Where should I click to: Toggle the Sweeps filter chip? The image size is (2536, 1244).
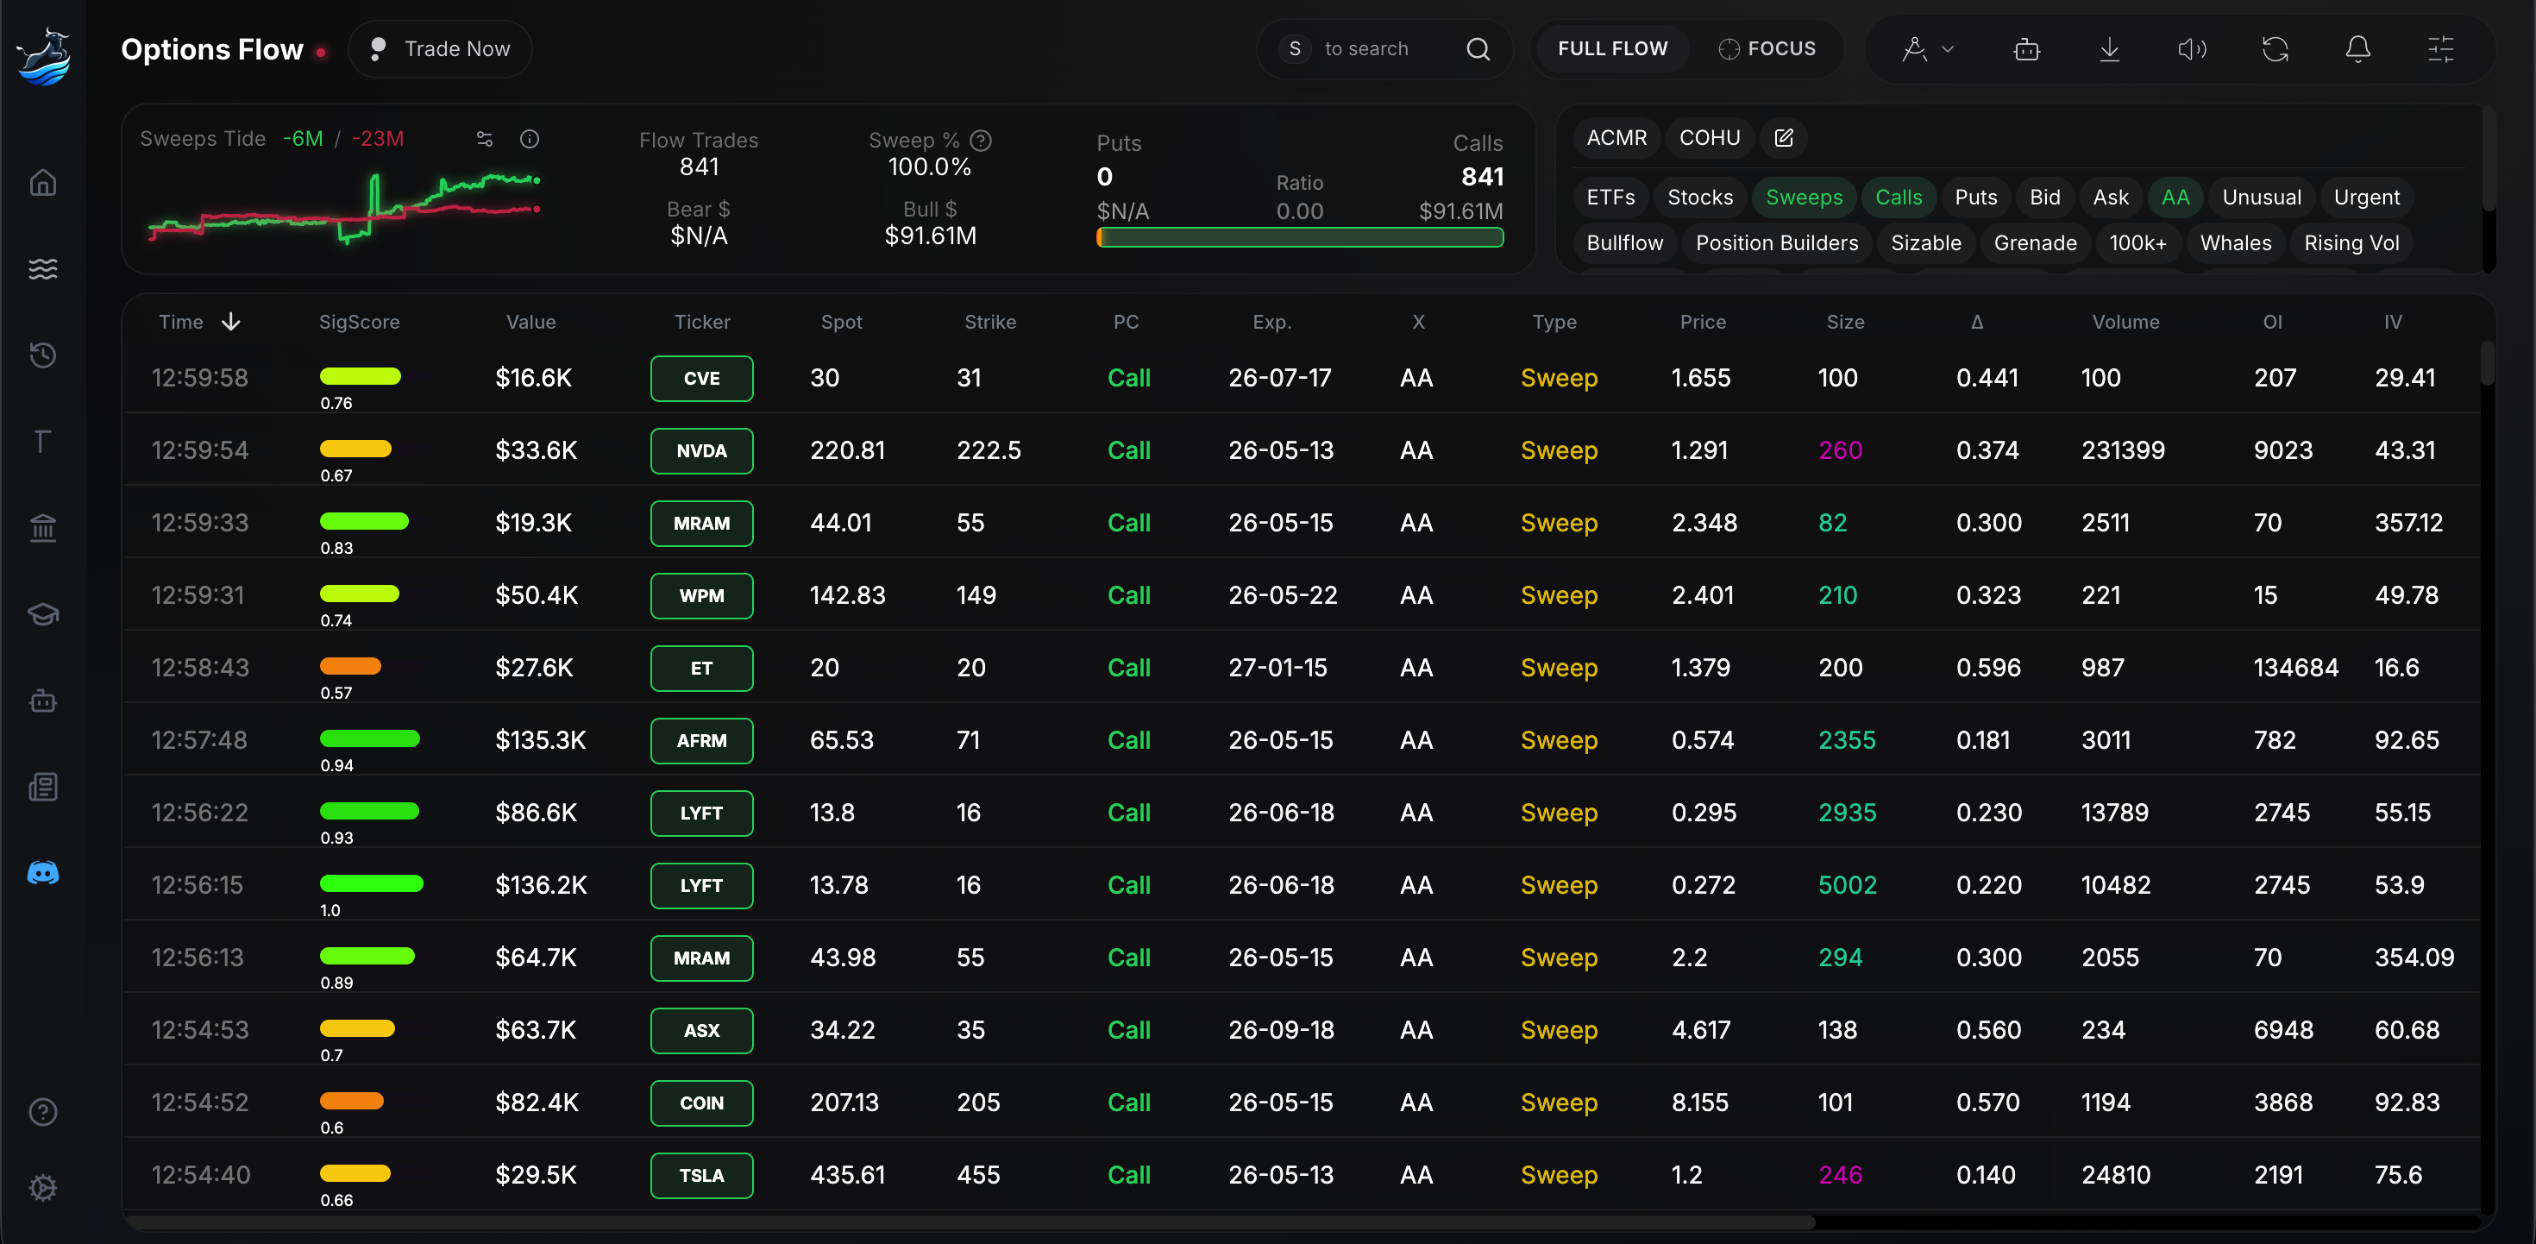pyautogui.click(x=1804, y=197)
